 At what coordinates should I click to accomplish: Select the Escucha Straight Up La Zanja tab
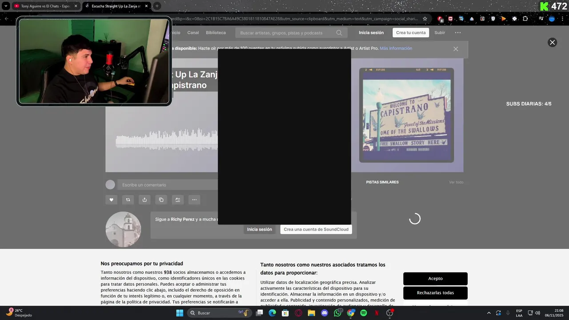[x=117, y=6]
